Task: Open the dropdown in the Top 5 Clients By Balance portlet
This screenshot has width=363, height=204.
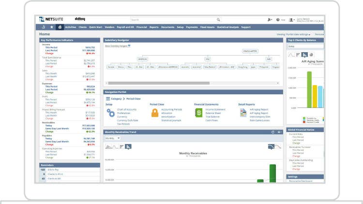Action: pos(305,46)
